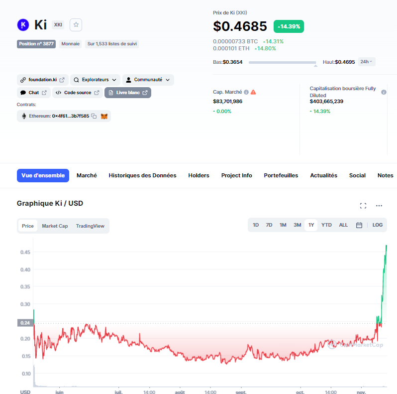Open the Actualités tab
Screen dimensions: 397x394
click(323, 175)
